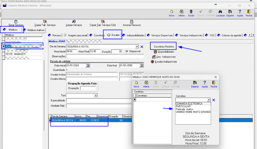Click Espera in the Médico popup toolbar
Image resolution: width=257 pixels, height=149 pixels.
click(x=195, y=84)
